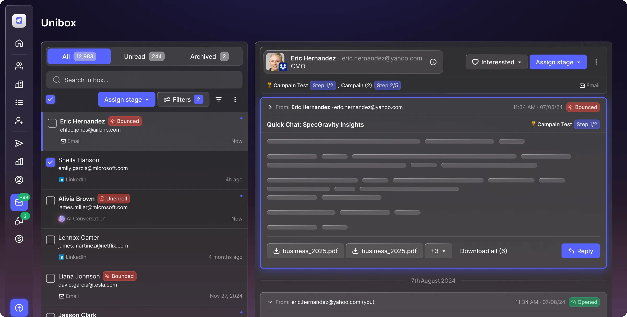Click the Reply button
627x317 pixels.
click(x=580, y=251)
